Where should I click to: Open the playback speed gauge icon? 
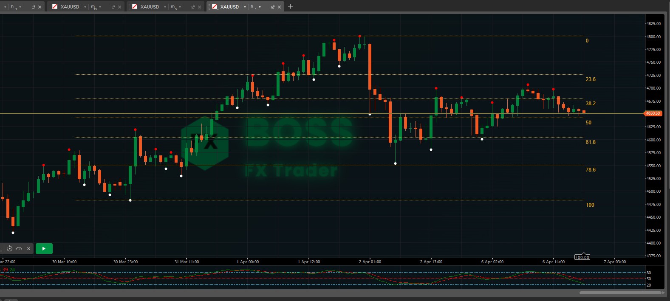[19, 248]
